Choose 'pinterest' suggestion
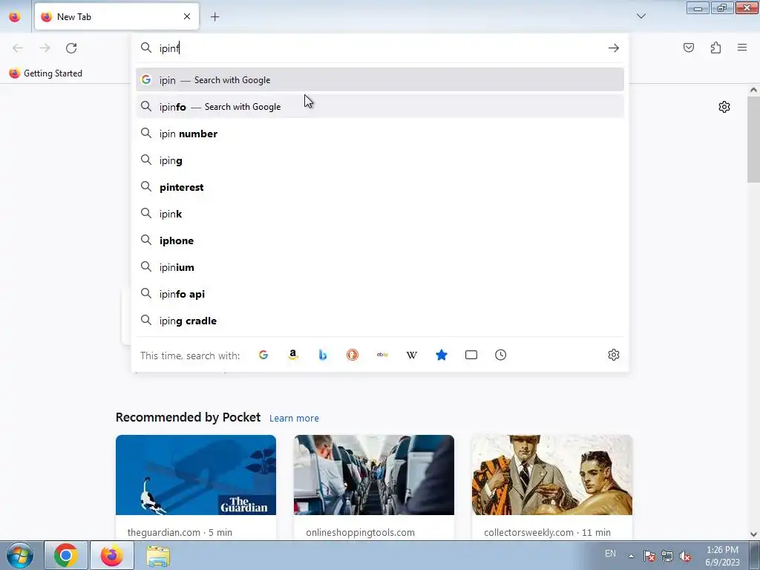Screen dimensions: 760x570 pos(380,186)
